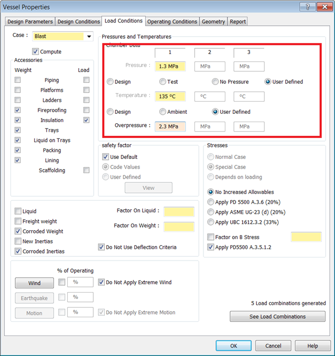The width and height of the screenshot is (335, 356).
Task: Click the Wind button
Action: click(35, 283)
